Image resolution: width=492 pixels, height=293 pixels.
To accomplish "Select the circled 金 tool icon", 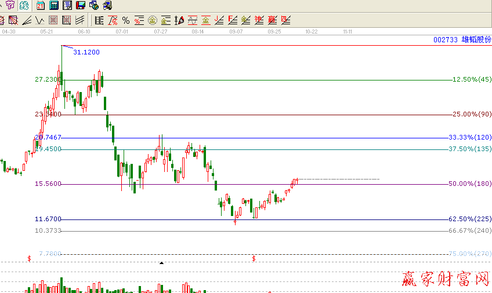I will (152, 21).
